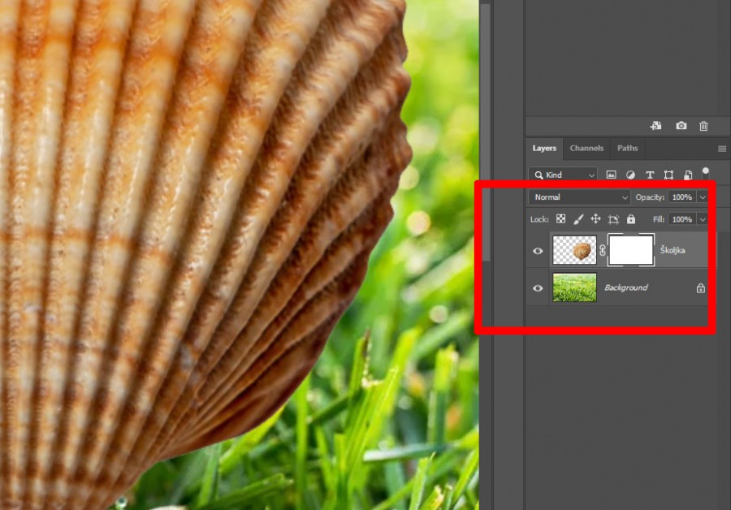
Task: Filter layers by type (text) layers
Action: pyautogui.click(x=650, y=175)
